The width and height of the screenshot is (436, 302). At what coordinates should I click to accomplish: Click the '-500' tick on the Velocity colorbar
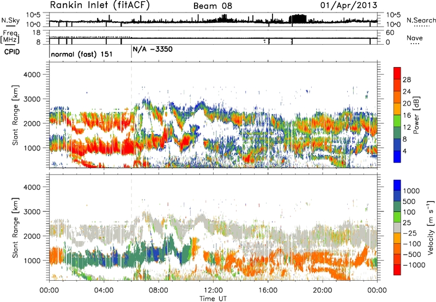click(x=411, y=254)
